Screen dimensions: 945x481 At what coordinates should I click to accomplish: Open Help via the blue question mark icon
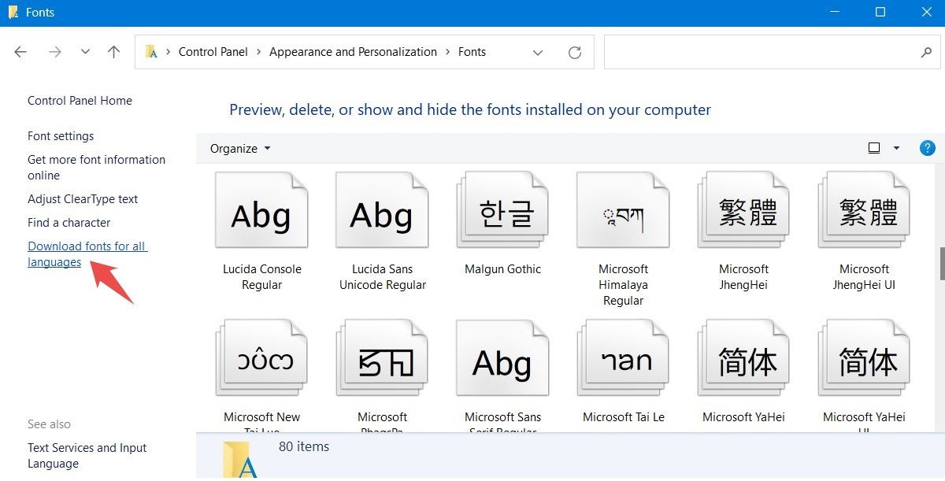pos(927,148)
